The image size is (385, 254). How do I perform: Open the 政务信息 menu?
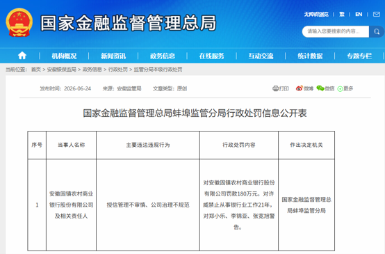pos(163,56)
